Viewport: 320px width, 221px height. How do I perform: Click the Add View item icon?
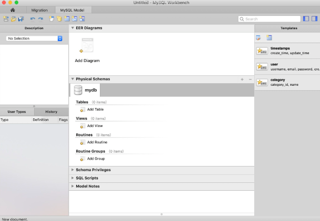tap(82, 126)
